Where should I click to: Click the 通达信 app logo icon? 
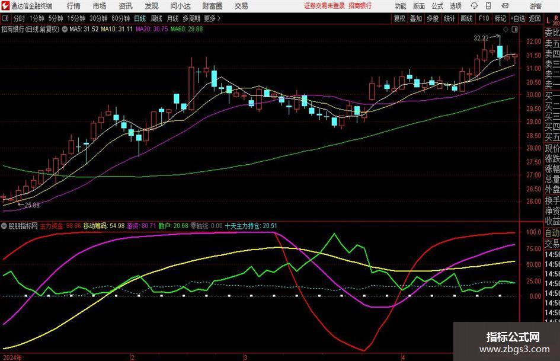pyautogui.click(x=5, y=6)
